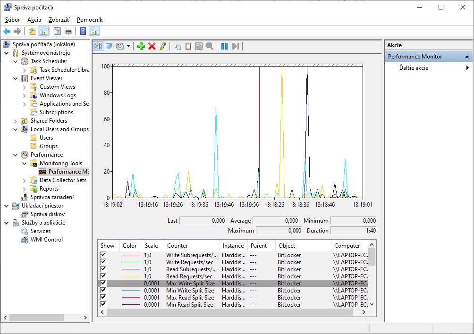Screen dimensions: 474x334
Task: Toggle Show checkbox for Max Write Split Size
Action: [103, 284]
